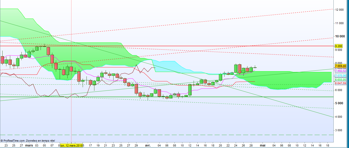The width and height of the screenshot is (349, 148).
Task: Select the solid green horizontal line near 5 500
Action: point(167,97)
